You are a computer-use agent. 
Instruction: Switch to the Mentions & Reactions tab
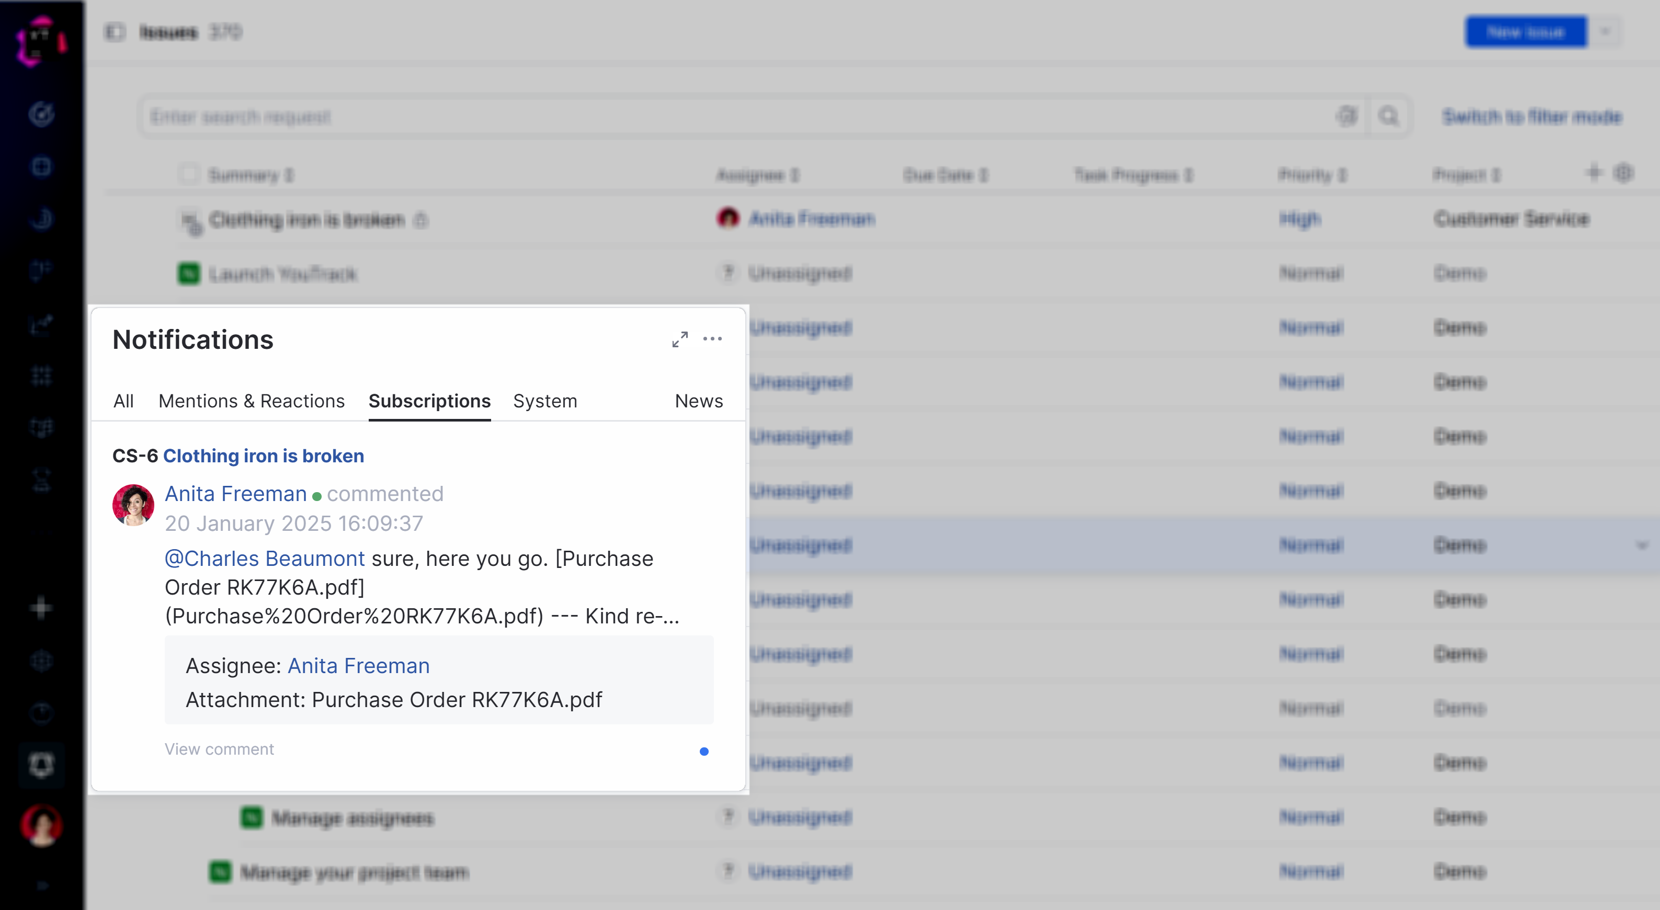coord(252,401)
